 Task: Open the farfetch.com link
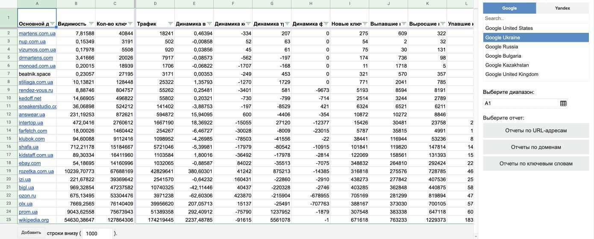point(33,131)
